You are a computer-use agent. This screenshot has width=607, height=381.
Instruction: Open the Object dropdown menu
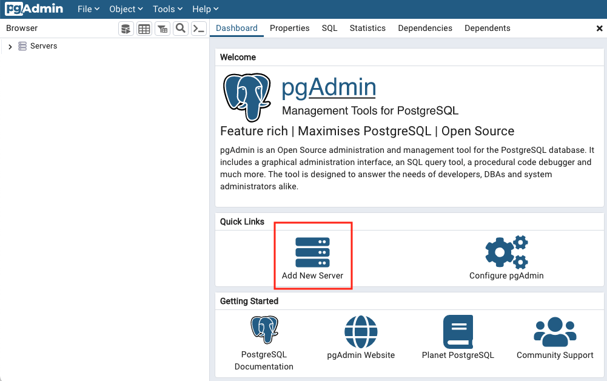[x=126, y=8]
